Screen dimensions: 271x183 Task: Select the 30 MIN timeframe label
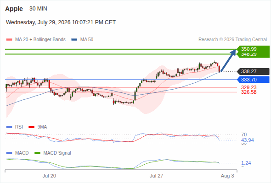coord(38,9)
